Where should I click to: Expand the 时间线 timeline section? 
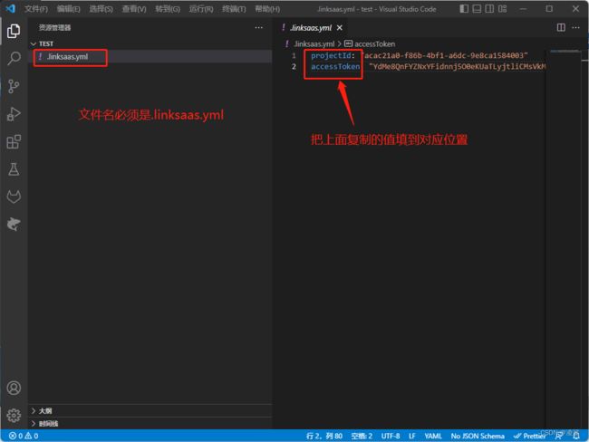click(x=150, y=423)
